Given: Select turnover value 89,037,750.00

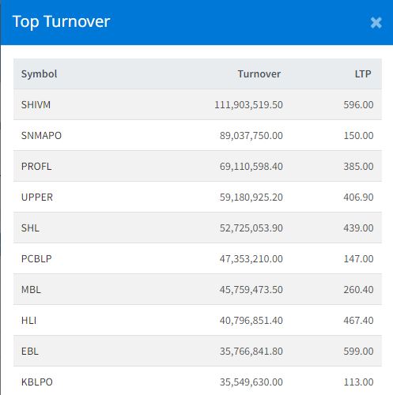Looking at the screenshot, I should [251, 136].
